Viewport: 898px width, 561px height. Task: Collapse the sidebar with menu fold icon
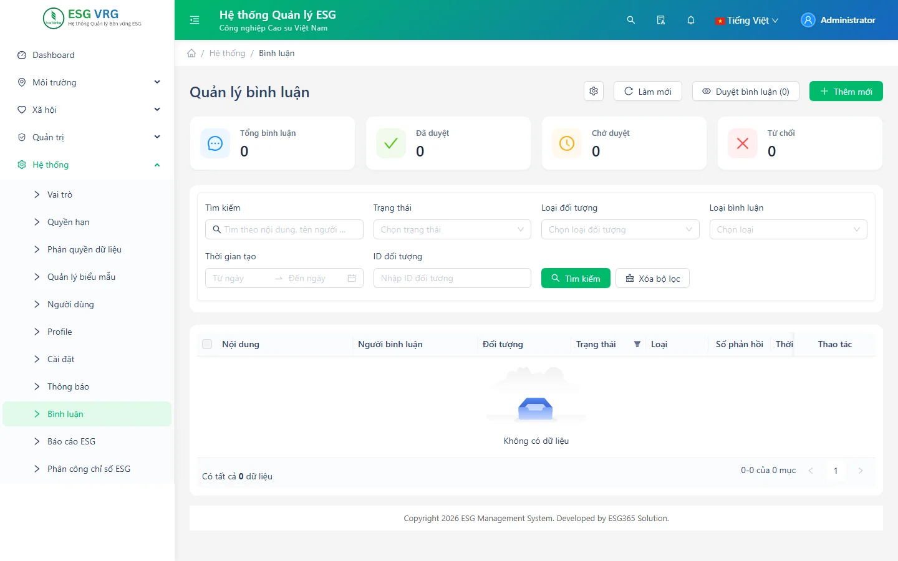point(195,20)
